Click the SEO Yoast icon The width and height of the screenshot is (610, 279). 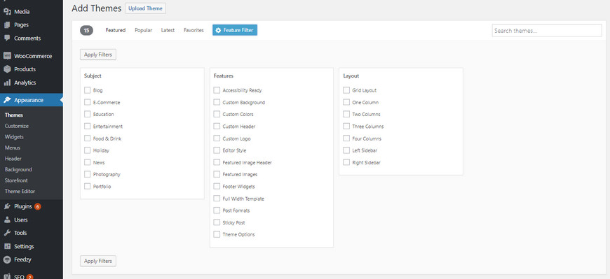point(7,276)
